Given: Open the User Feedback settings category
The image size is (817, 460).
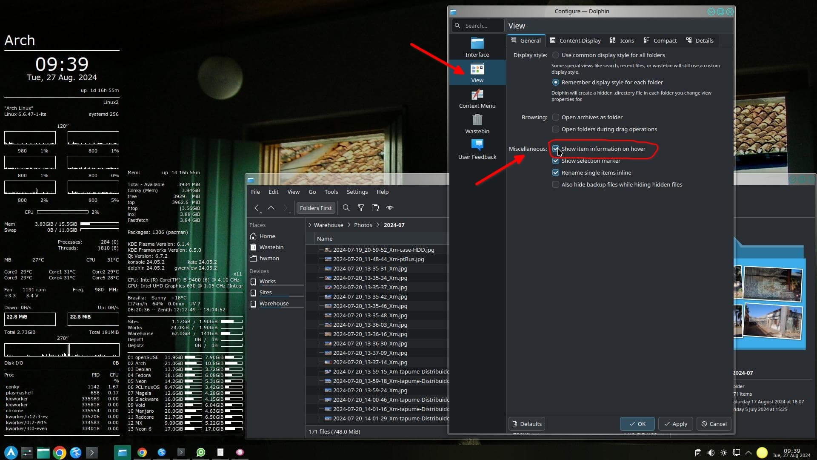Looking at the screenshot, I should (x=477, y=149).
